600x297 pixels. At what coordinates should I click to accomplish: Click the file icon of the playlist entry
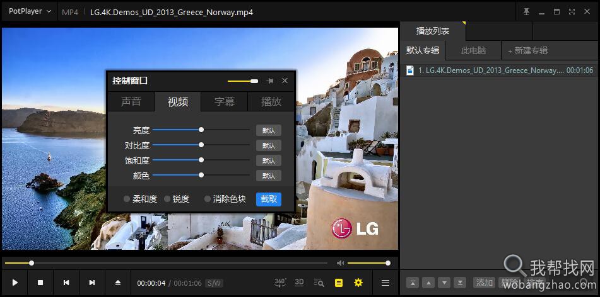pyautogui.click(x=410, y=70)
